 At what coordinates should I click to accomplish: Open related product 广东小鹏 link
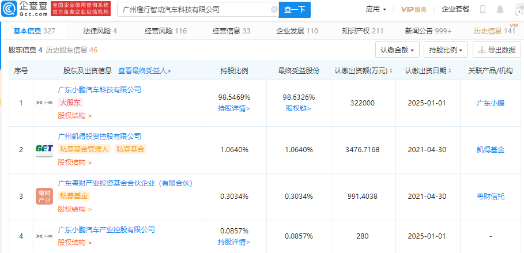(x=490, y=103)
